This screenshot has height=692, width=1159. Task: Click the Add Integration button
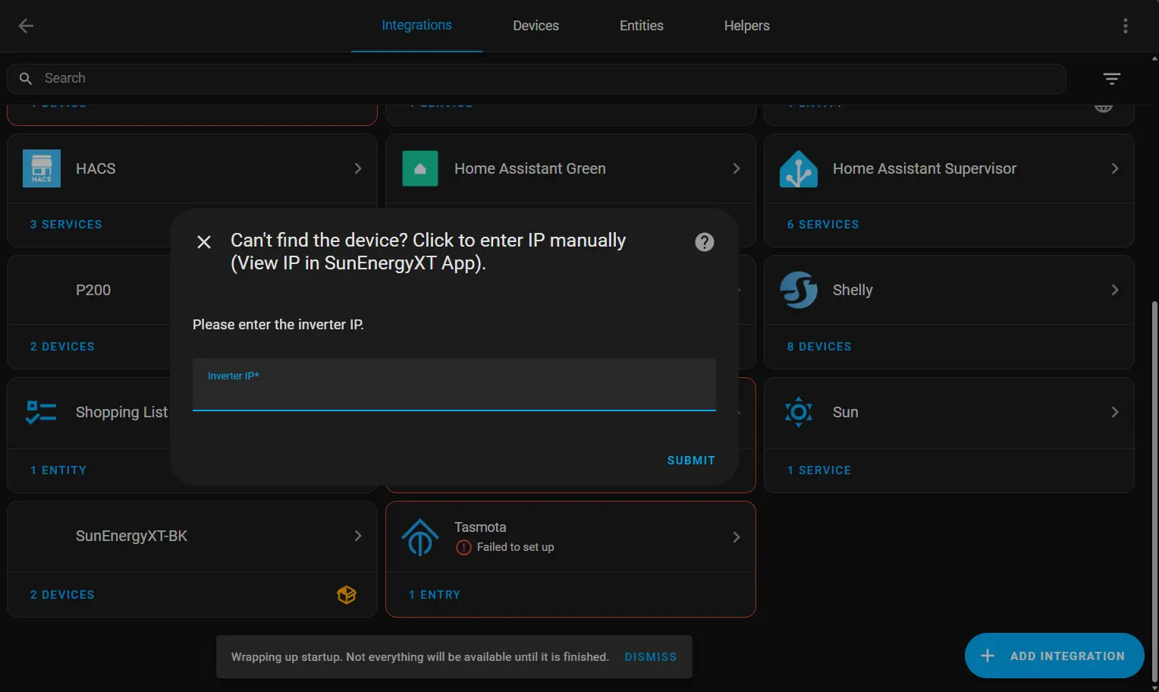tap(1054, 656)
